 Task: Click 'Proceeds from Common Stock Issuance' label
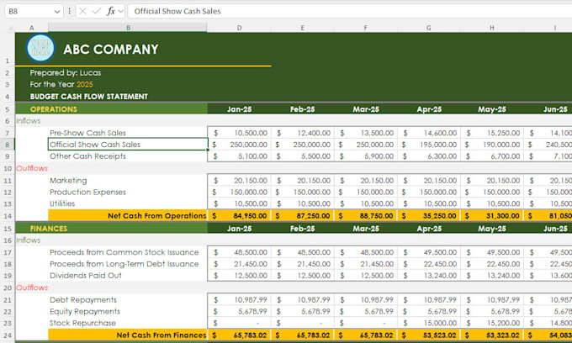(124, 252)
